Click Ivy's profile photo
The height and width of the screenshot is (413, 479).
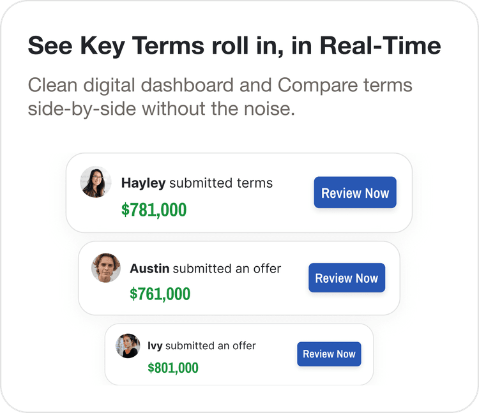pos(128,345)
